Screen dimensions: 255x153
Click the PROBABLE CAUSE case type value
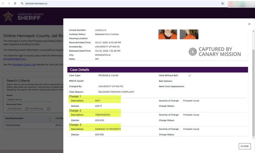click(x=108, y=75)
